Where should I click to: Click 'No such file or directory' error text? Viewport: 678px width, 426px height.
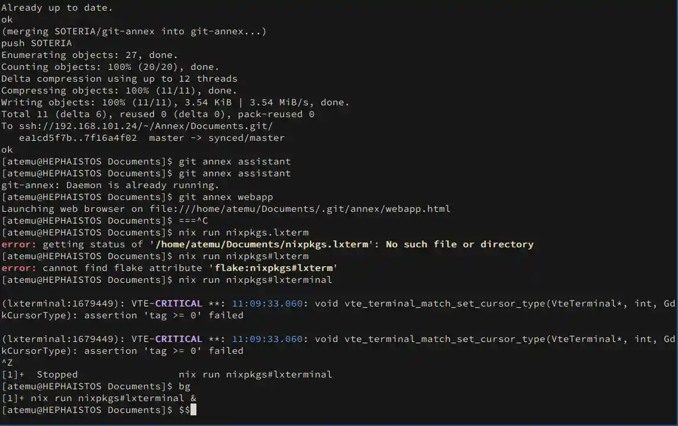point(460,244)
